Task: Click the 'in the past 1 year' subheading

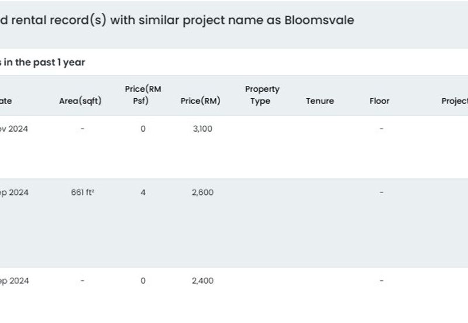Action: click(x=43, y=62)
